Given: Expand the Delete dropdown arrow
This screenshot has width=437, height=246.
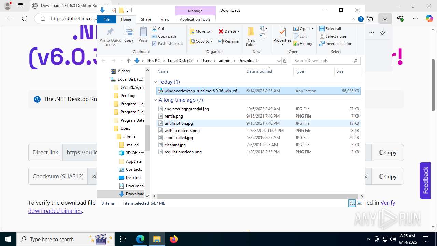Looking at the screenshot, I should click(x=238, y=31).
